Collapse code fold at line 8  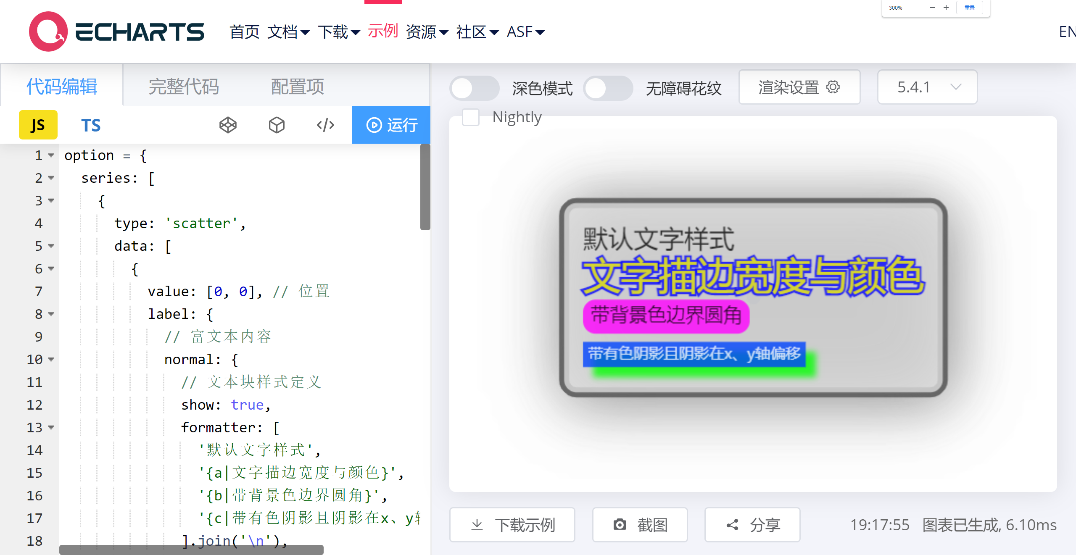pyautogui.click(x=51, y=314)
